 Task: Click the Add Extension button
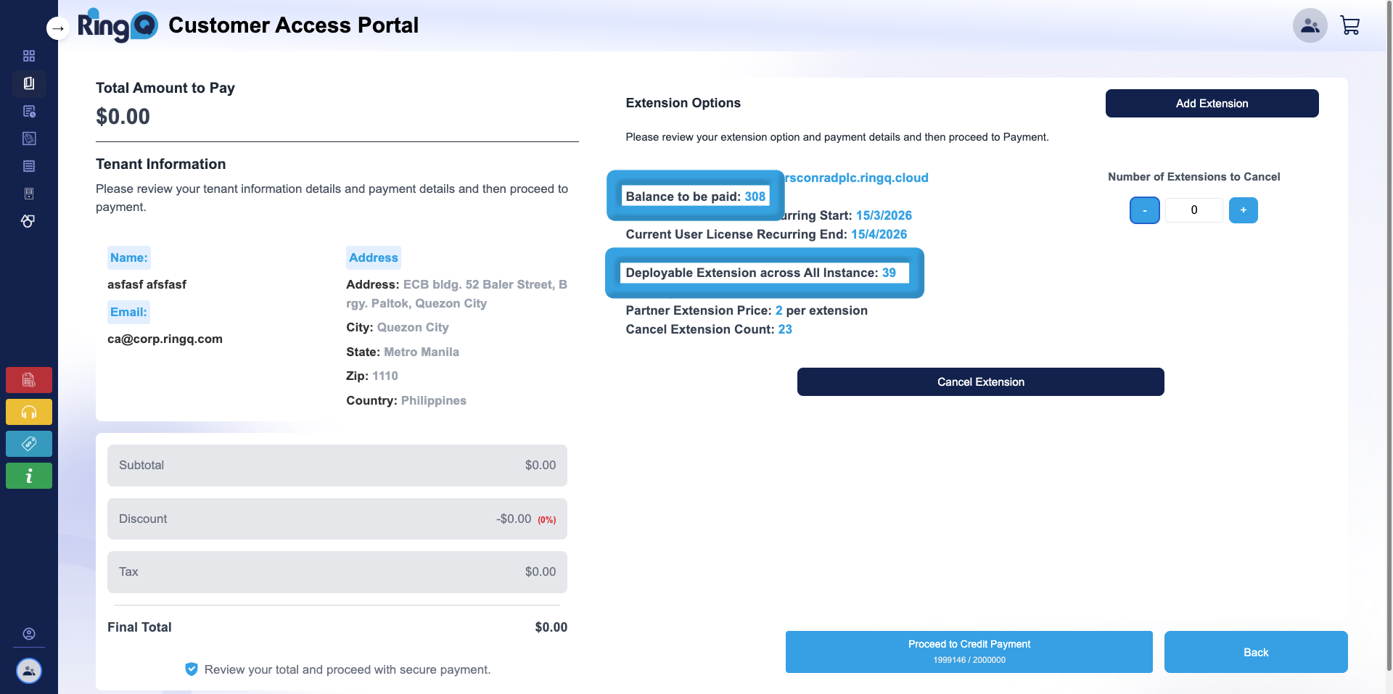pos(1212,103)
